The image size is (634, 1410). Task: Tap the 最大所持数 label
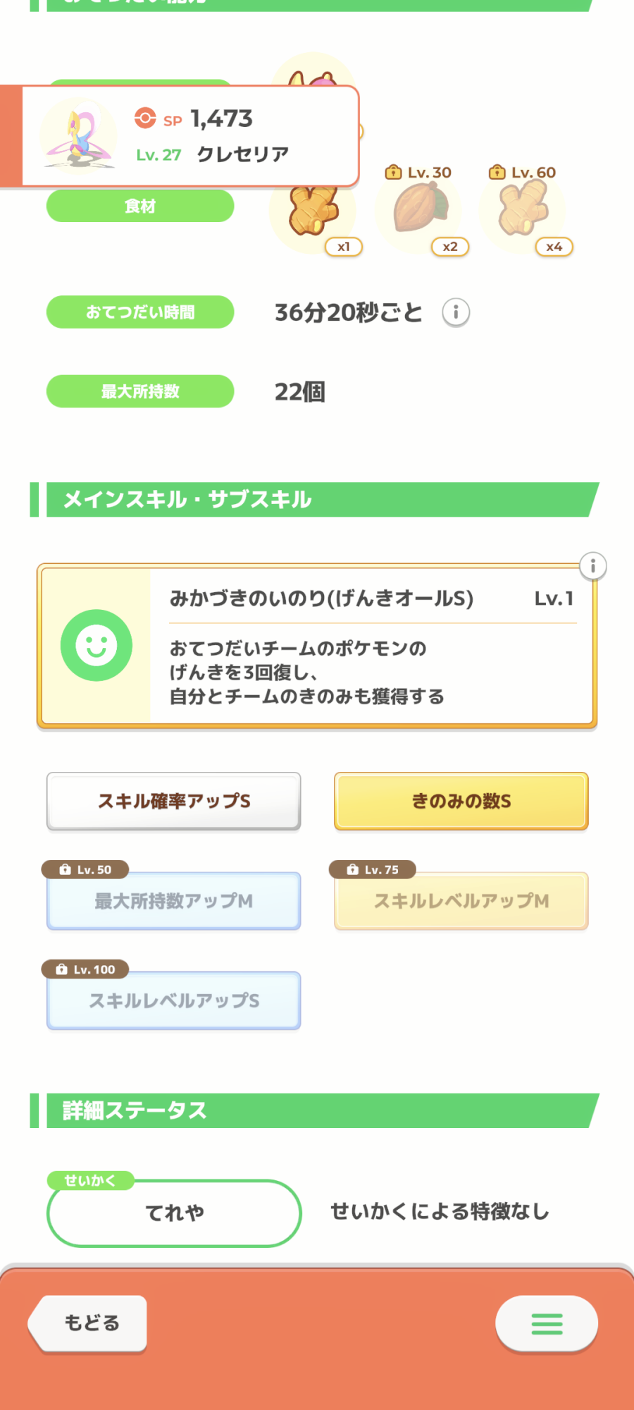coord(140,391)
